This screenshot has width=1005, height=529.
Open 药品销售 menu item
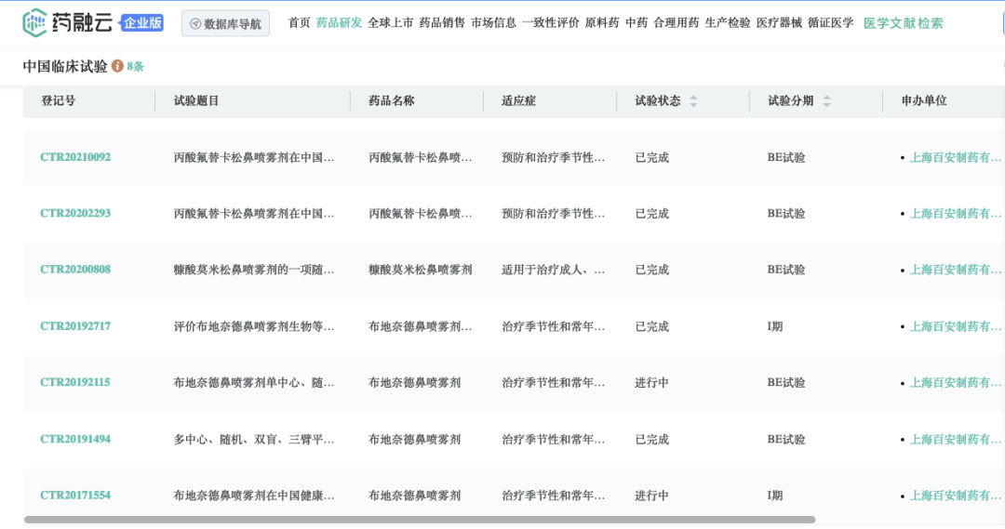(442, 23)
